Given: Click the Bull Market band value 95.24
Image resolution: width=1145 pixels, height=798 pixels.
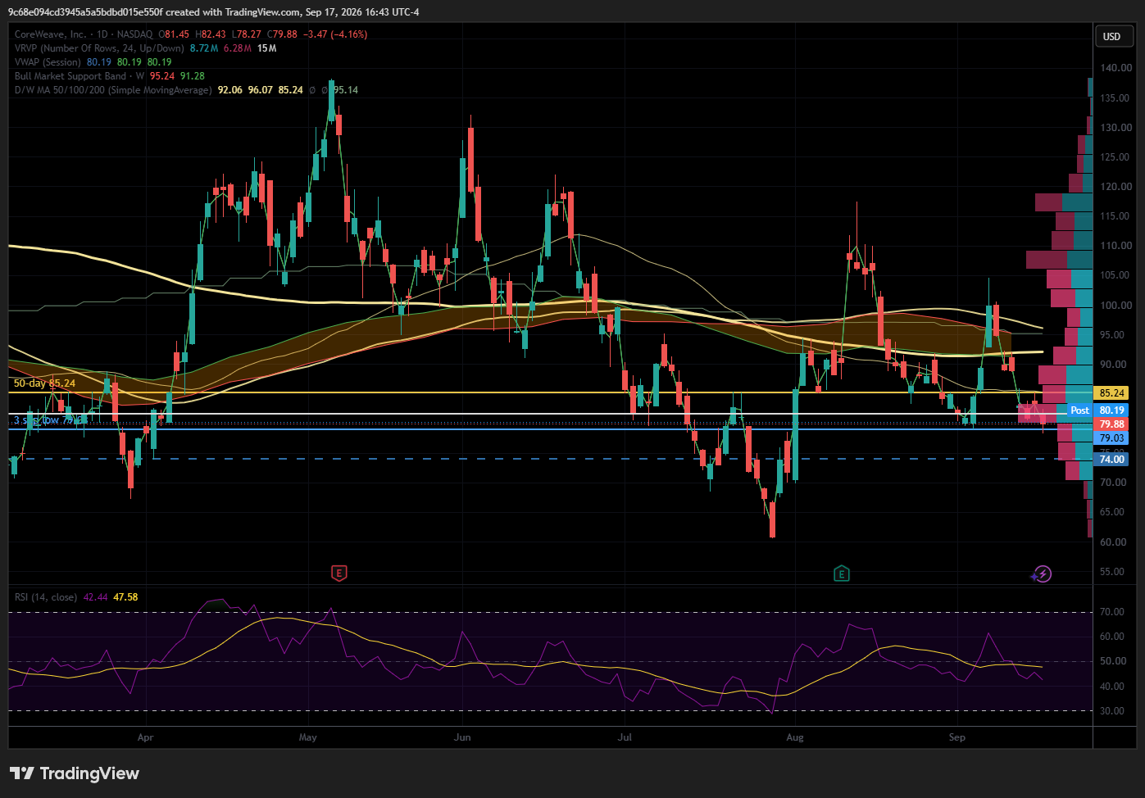Looking at the screenshot, I should (x=162, y=76).
